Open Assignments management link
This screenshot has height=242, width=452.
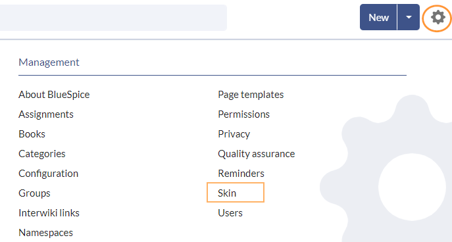(x=46, y=114)
